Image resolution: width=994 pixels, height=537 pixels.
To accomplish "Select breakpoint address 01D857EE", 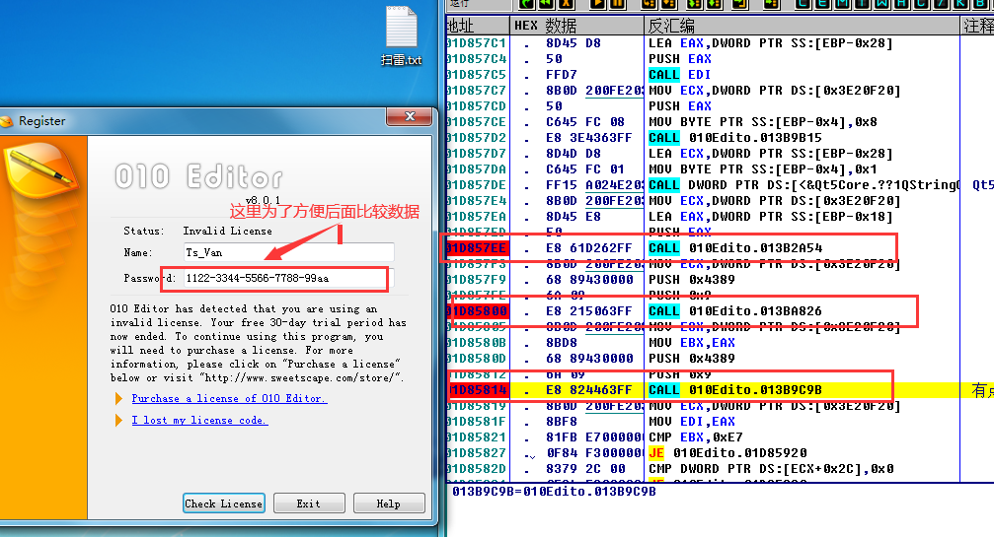I will (x=477, y=248).
